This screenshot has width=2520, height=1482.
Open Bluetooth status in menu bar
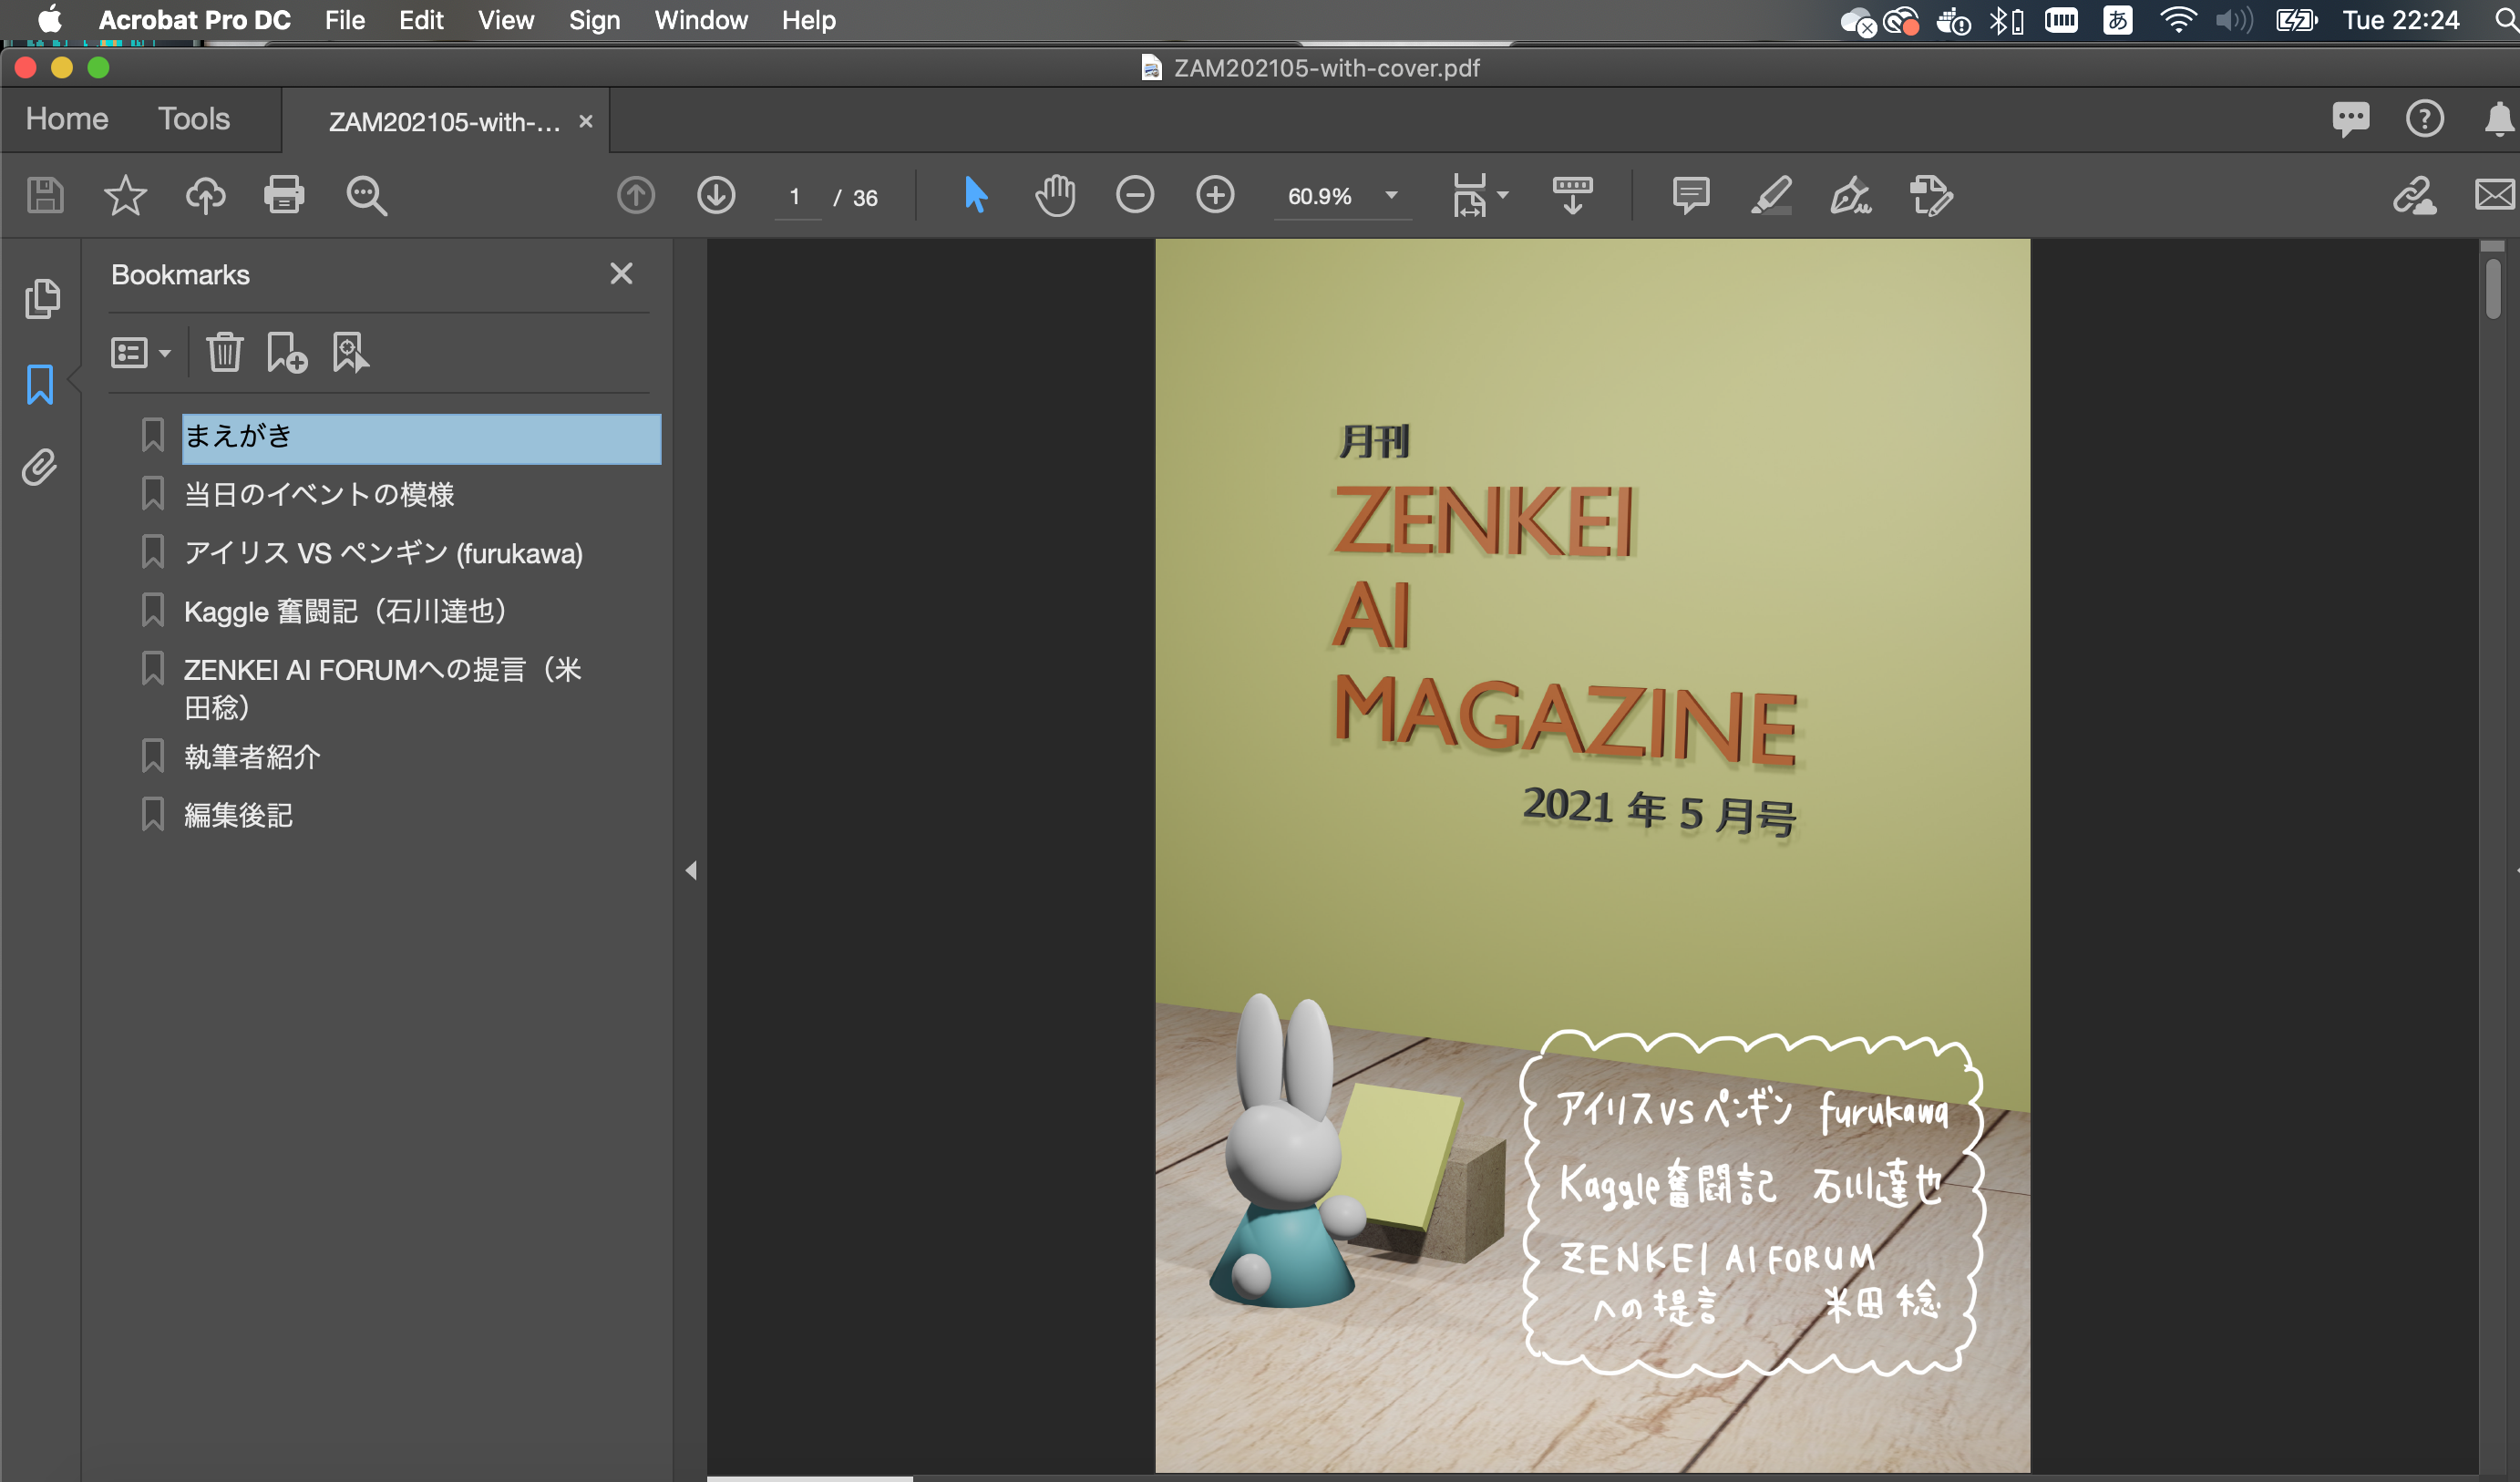coord(2005,20)
